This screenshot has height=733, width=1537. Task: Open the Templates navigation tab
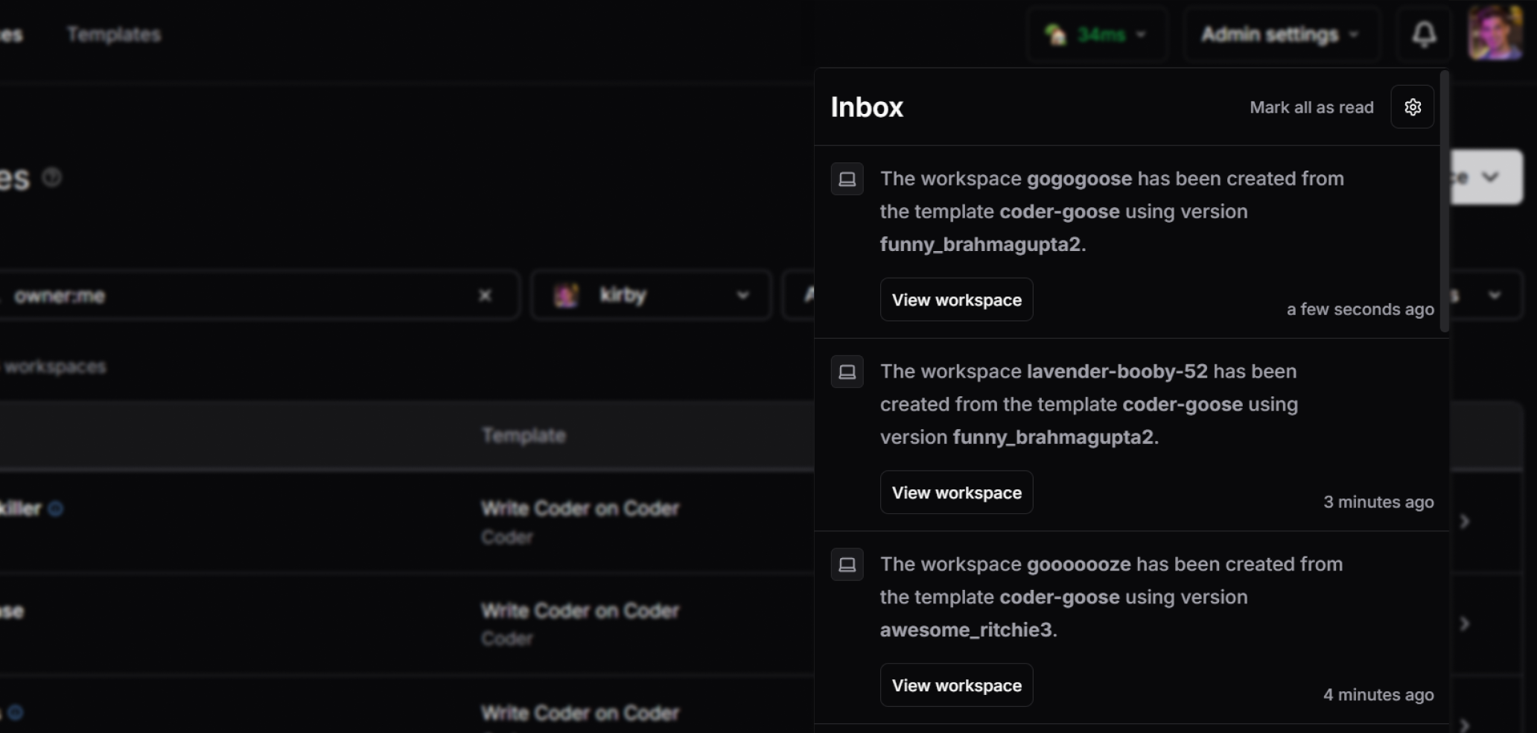tap(114, 34)
